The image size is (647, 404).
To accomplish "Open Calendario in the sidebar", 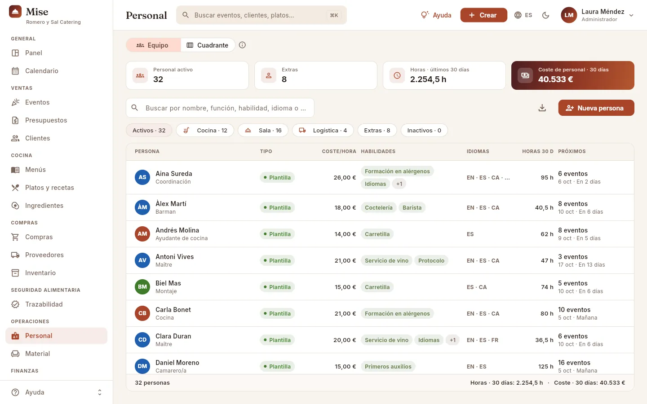I will (x=56, y=71).
